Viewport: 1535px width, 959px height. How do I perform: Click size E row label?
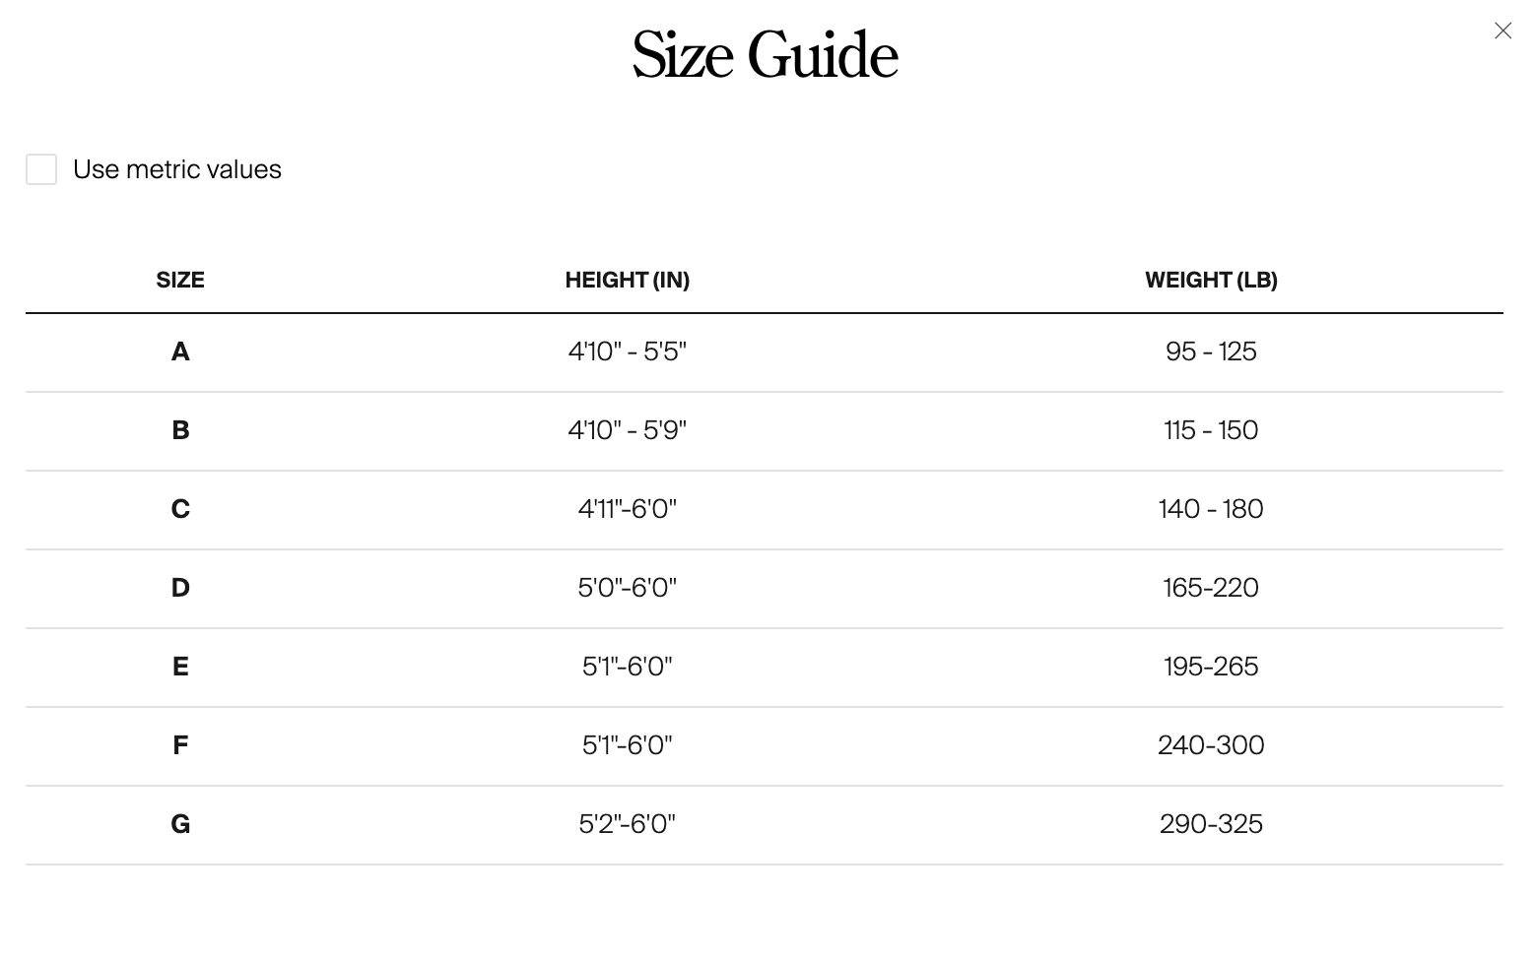[180, 667]
